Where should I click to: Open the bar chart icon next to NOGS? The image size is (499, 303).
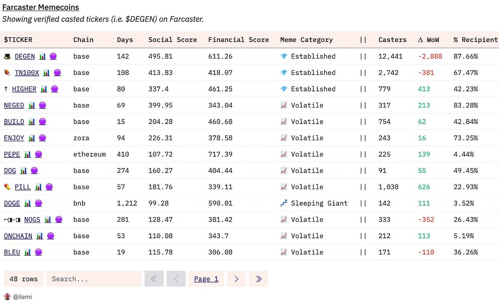48,219
